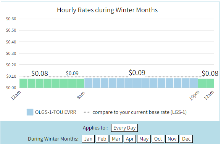Click the dashed LGS-1 base rate legend marker
221x144 pixels.
(87, 112)
